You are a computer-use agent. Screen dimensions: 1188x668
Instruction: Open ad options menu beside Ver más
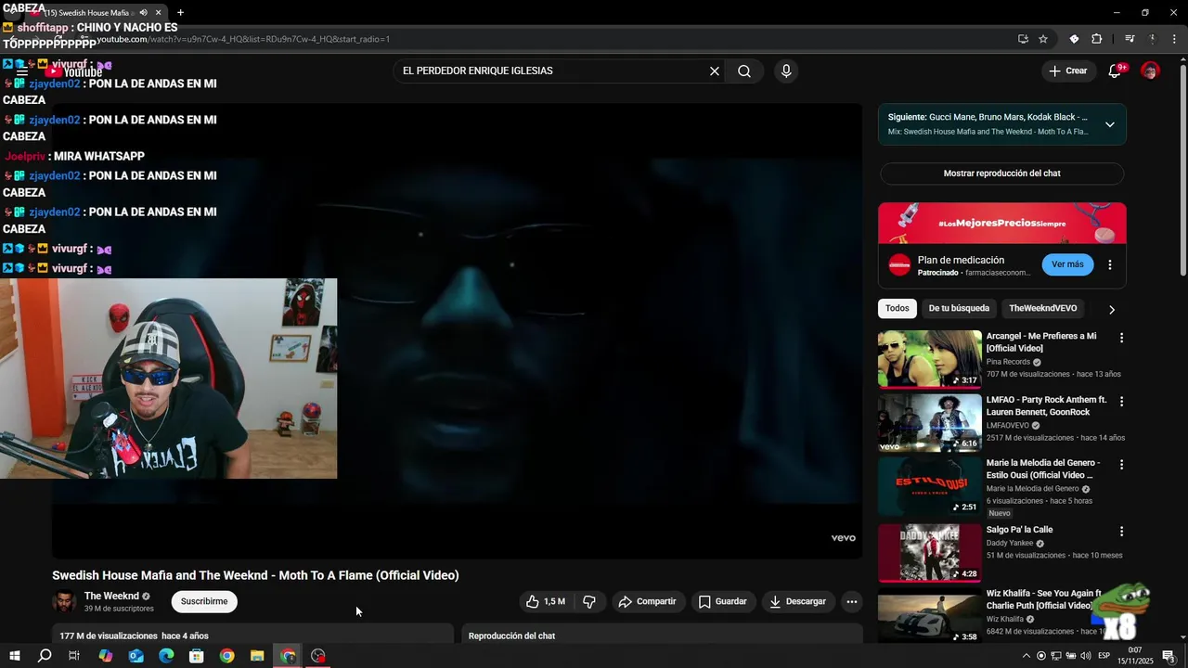pyautogui.click(x=1109, y=265)
